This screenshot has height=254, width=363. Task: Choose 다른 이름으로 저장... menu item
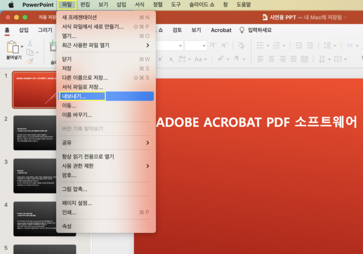(x=106, y=78)
